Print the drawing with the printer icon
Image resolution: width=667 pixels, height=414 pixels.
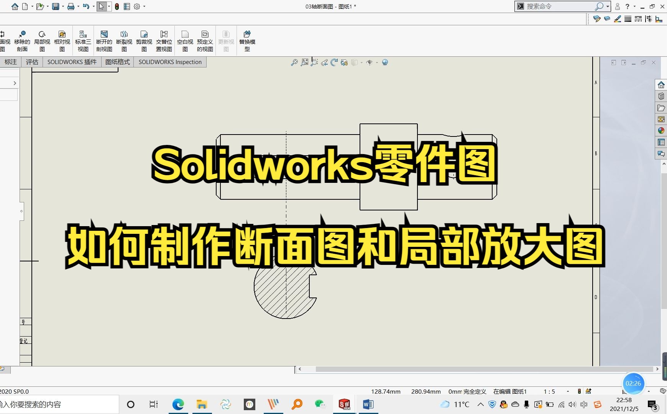coord(71,7)
